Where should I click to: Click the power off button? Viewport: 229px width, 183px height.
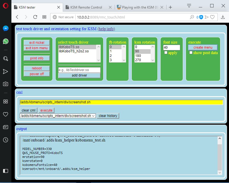tap(37, 74)
